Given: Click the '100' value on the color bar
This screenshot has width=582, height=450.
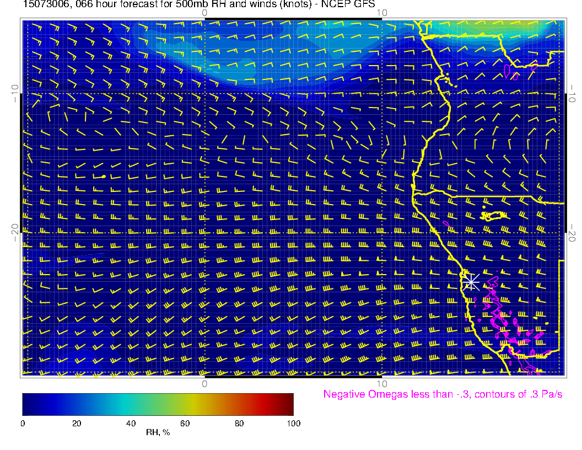Looking at the screenshot, I should (294, 424).
